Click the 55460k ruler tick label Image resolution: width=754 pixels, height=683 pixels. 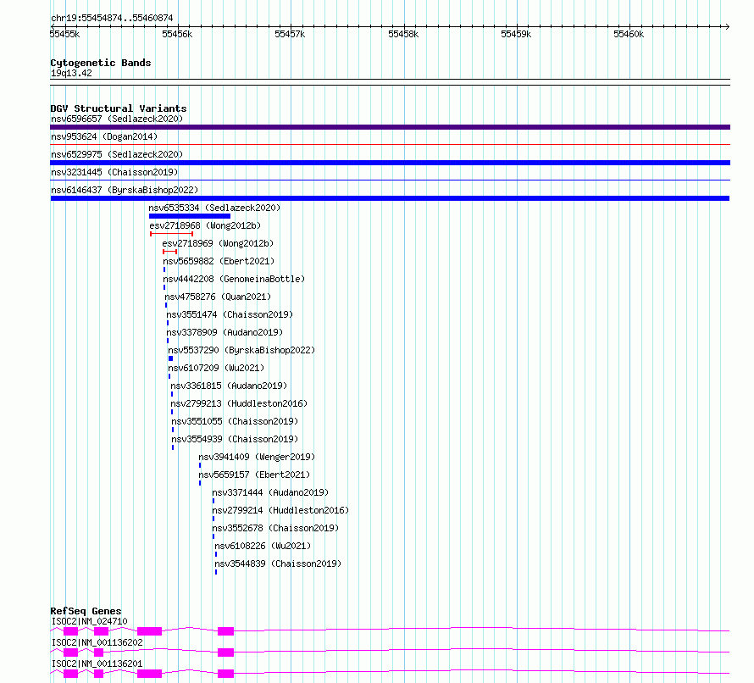[x=629, y=34]
